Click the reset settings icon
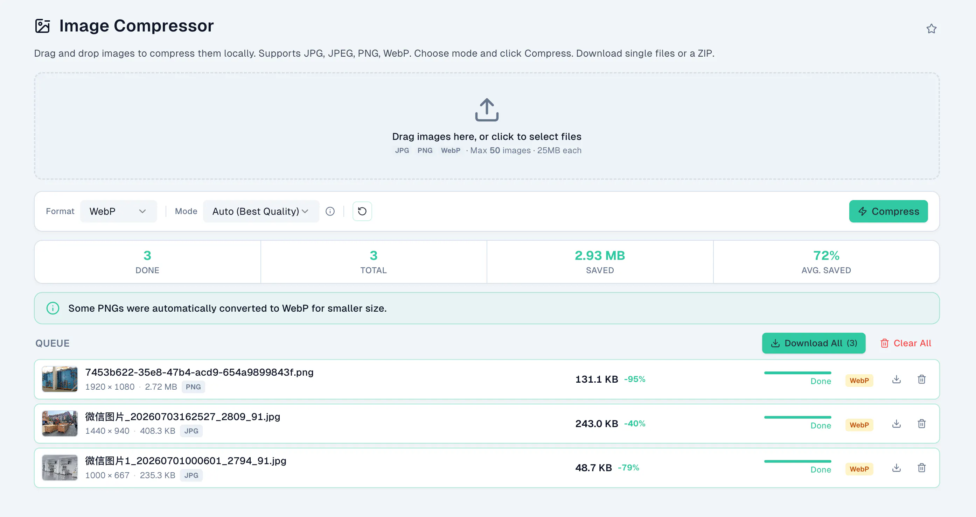The width and height of the screenshot is (976, 517). [x=362, y=211]
